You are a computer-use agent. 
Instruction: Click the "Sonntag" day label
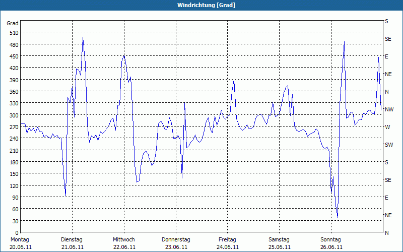click(330, 240)
